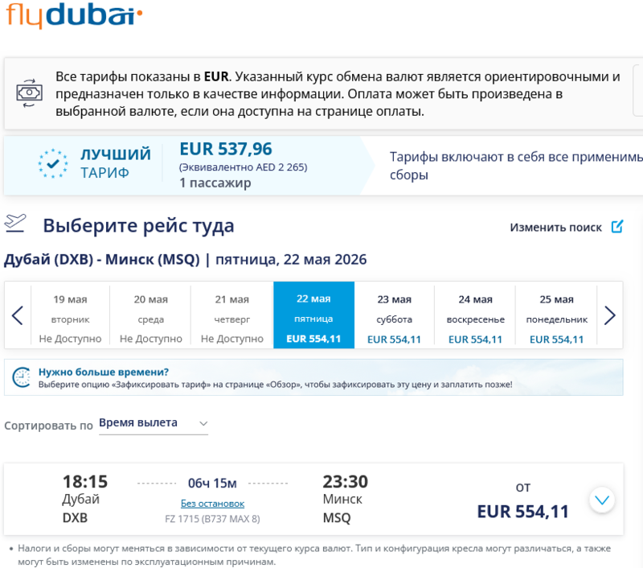This screenshot has width=643, height=568.
Task: Open the 'Без остановок' nonstop link
Action: pos(212,504)
